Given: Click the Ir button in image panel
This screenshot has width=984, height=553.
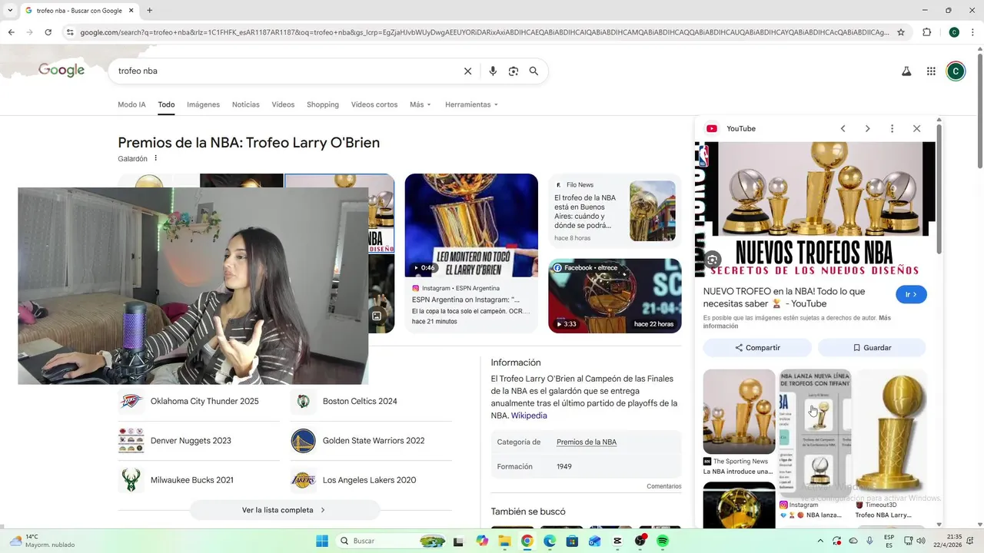Looking at the screenshot, I should tap(911, 294).
